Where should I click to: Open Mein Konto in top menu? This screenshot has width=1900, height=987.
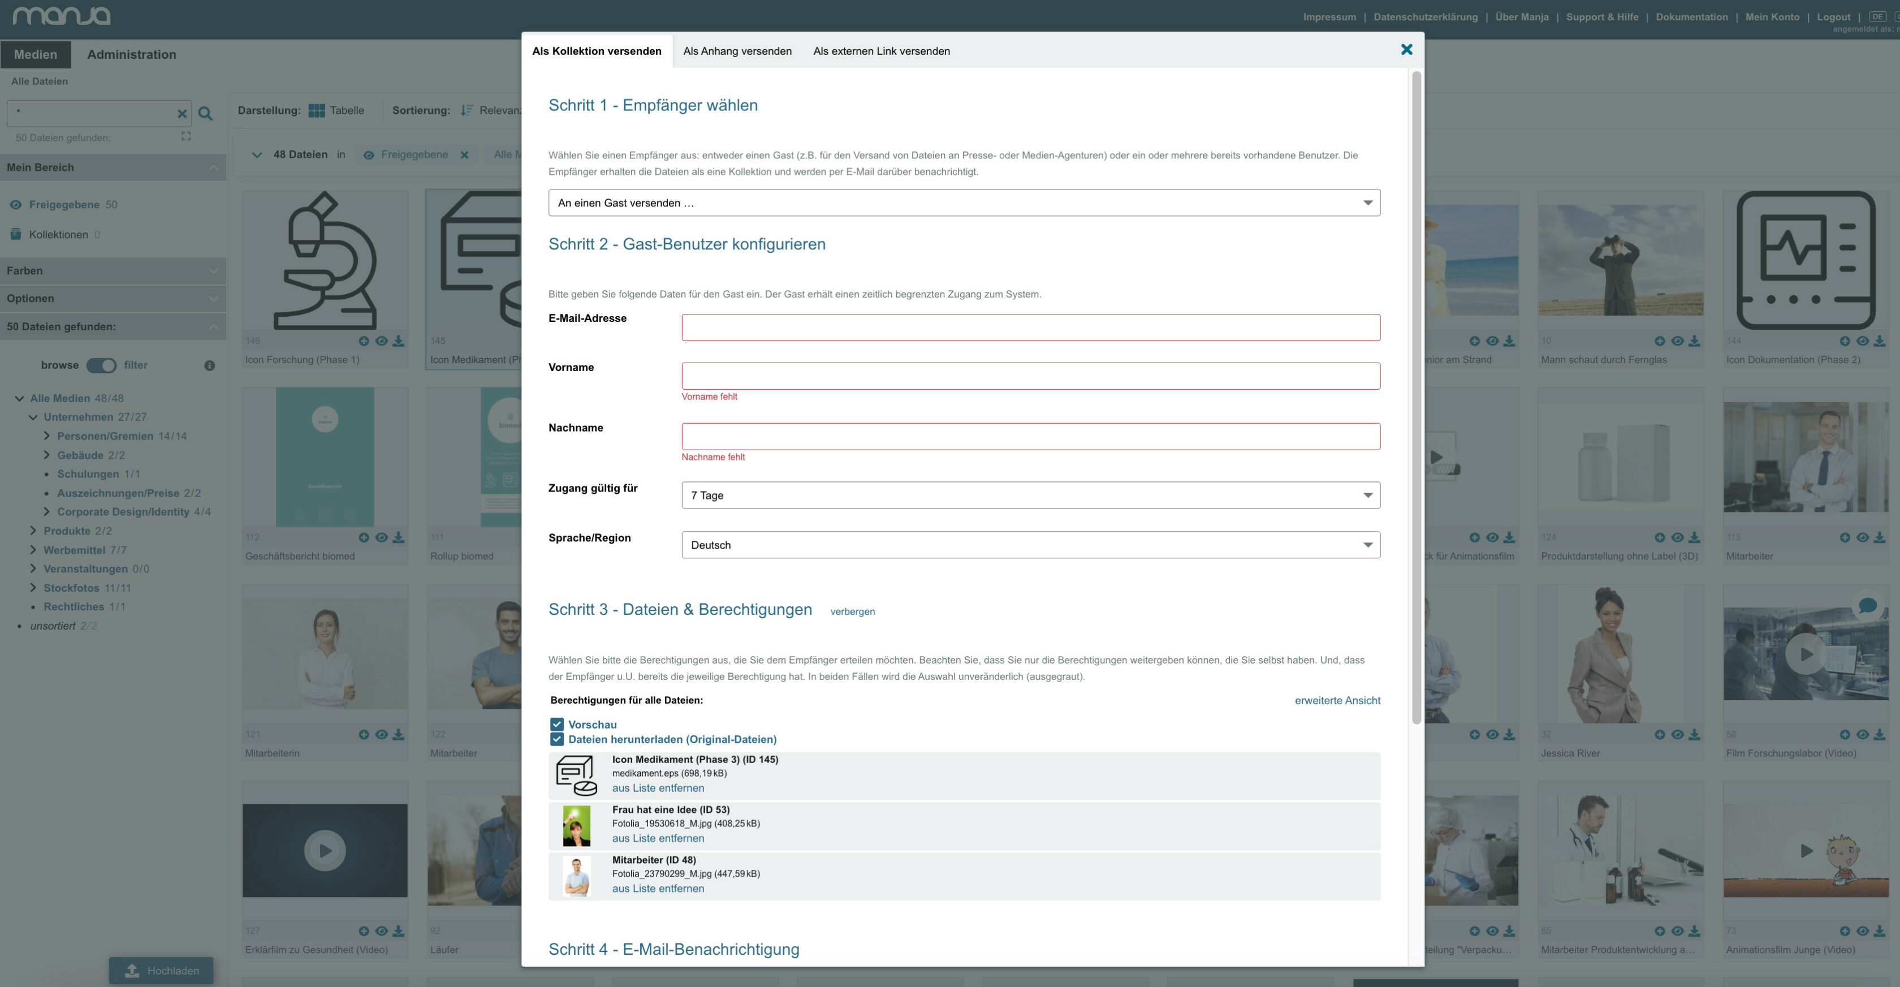tap(1772, 17)
